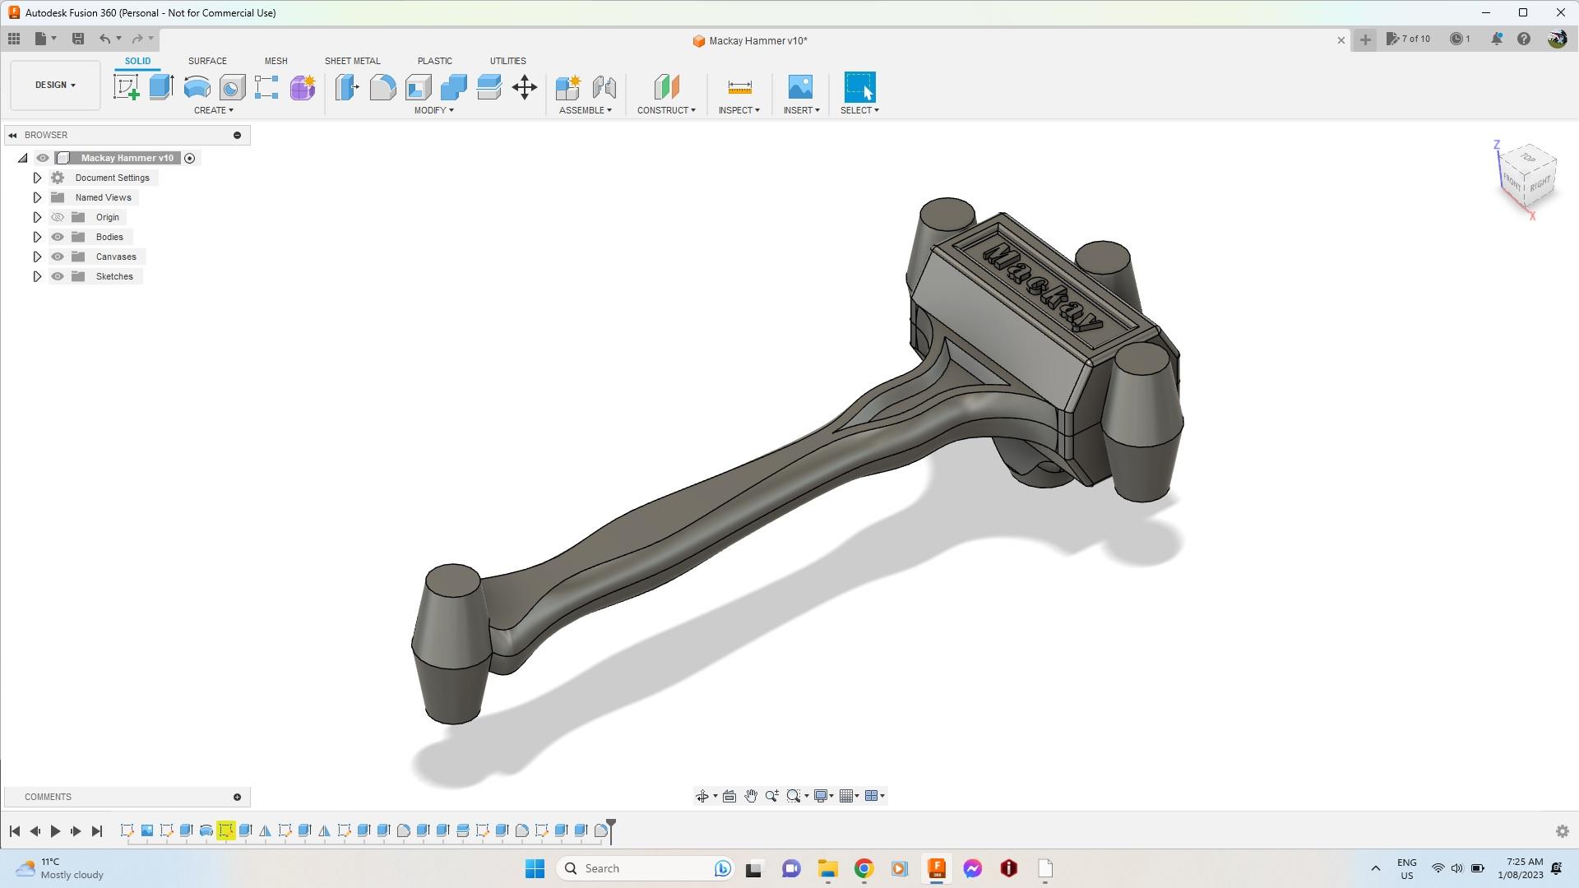Click the Measure tool icon
Screen dimensions: 1579x888
tap(739, 87)
